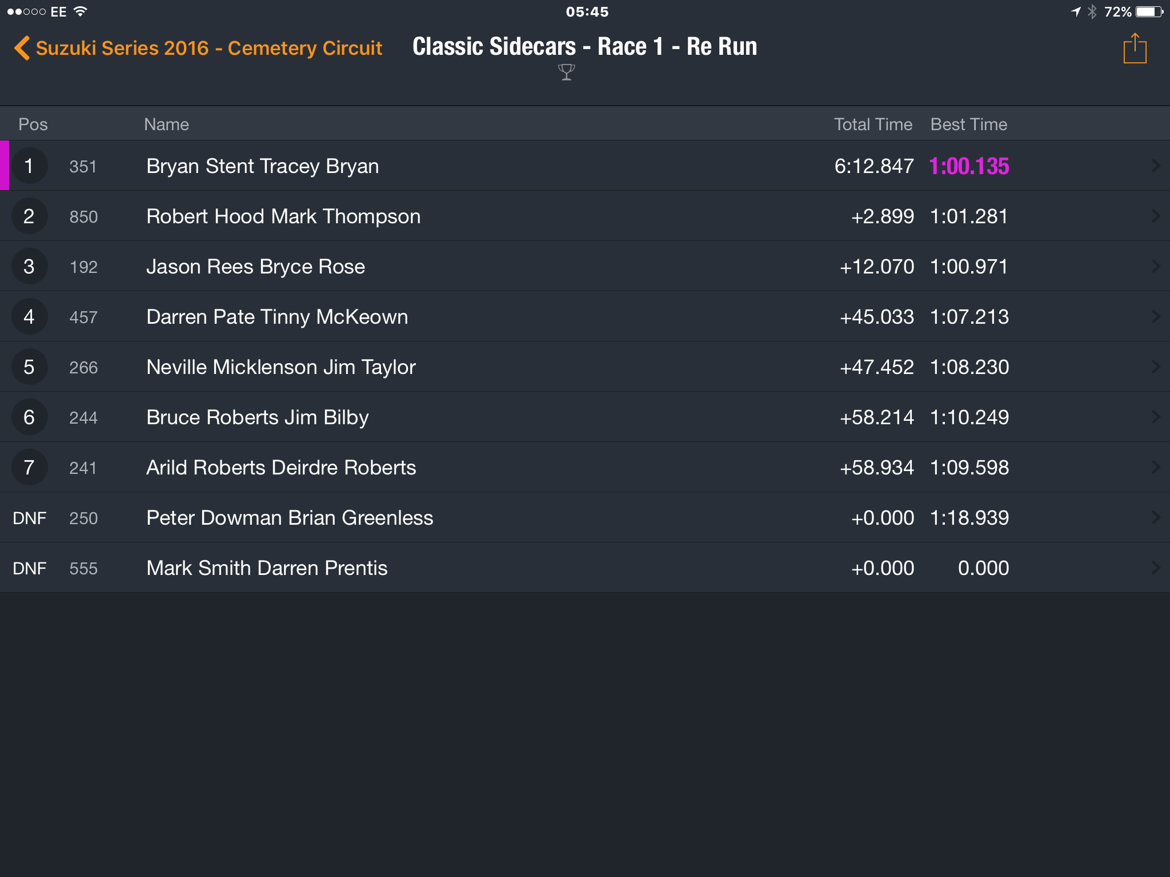Viewport: 1170px width, 877px height.
Task: Expand Robert Hood Mark Thompson row chevron
Action: (x=1155, y=216)
